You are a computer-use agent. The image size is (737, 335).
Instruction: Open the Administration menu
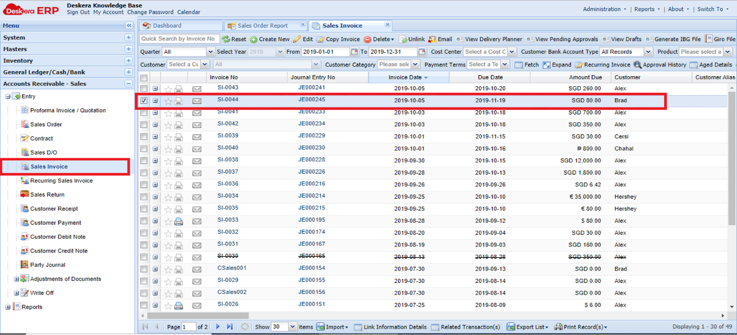tap(605, 9)
